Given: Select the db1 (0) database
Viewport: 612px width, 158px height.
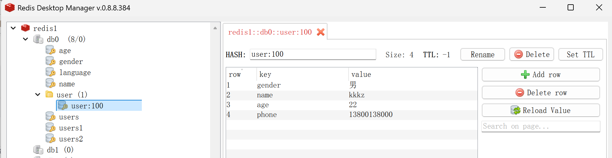Looking at the screenshot, I should coord(60,150).
